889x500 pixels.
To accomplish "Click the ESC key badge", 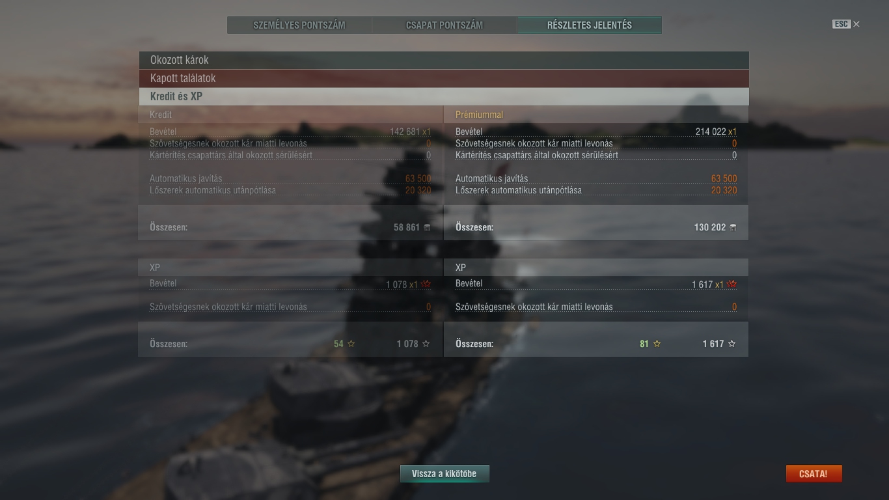I will point(841,24).
